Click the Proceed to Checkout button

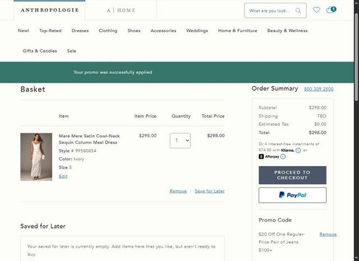pos(292,175)
